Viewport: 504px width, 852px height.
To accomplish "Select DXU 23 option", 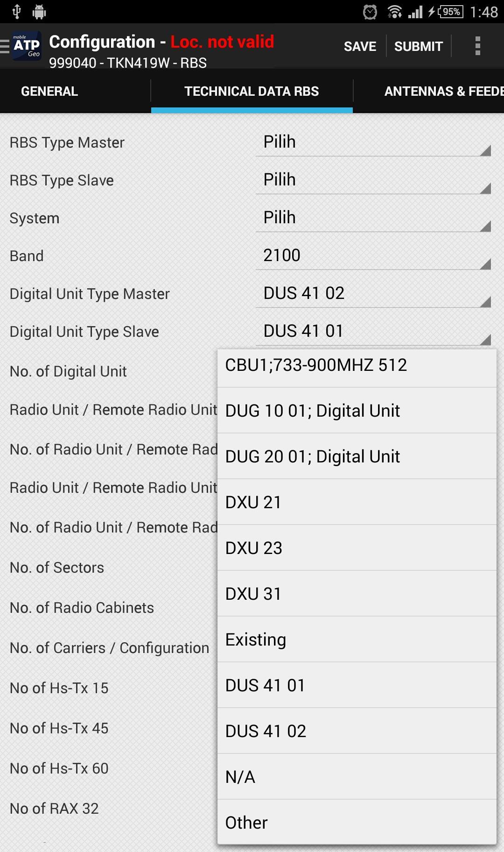I will pos(357,548).
